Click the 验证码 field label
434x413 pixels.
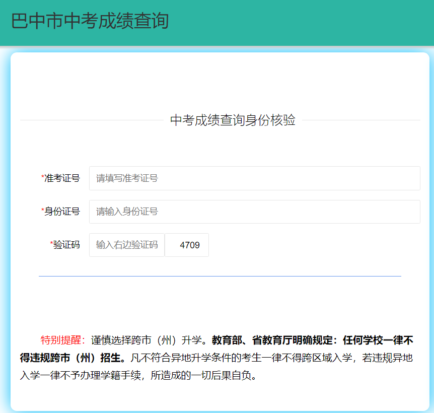pos(66,245)
